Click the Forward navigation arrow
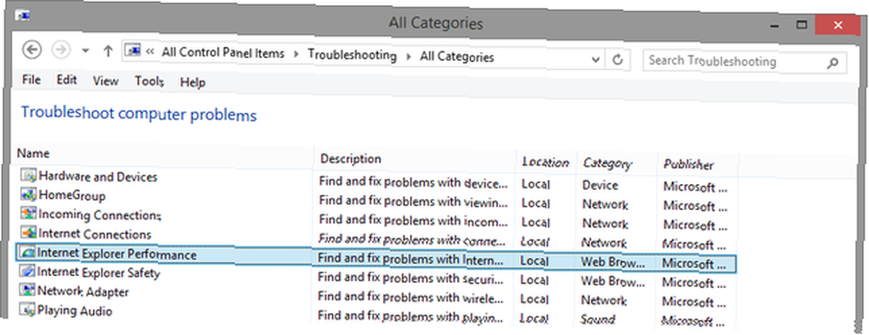The image size is (869, 335). point(61,50)
